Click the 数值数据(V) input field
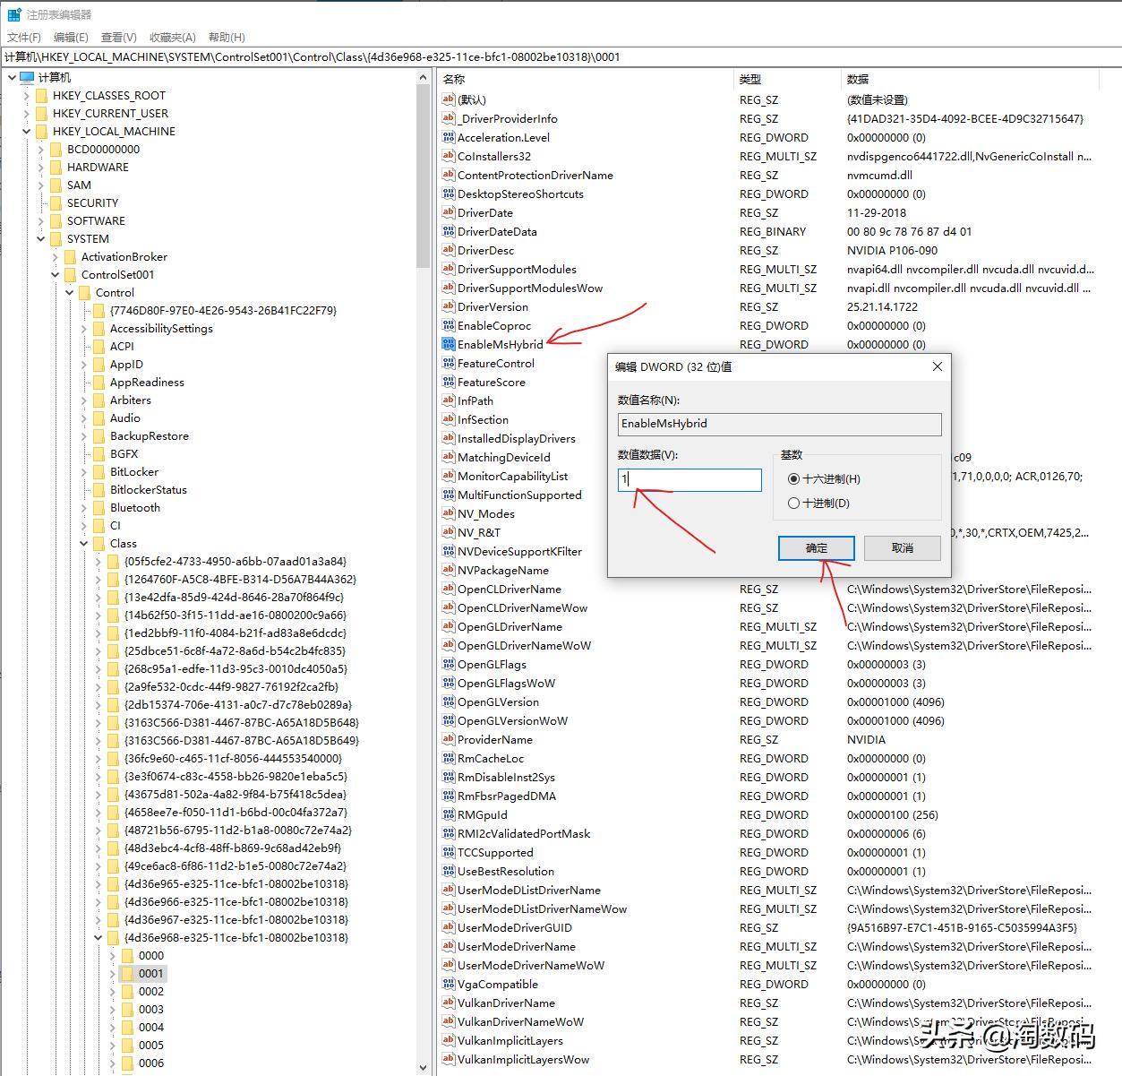 [689, 479]
